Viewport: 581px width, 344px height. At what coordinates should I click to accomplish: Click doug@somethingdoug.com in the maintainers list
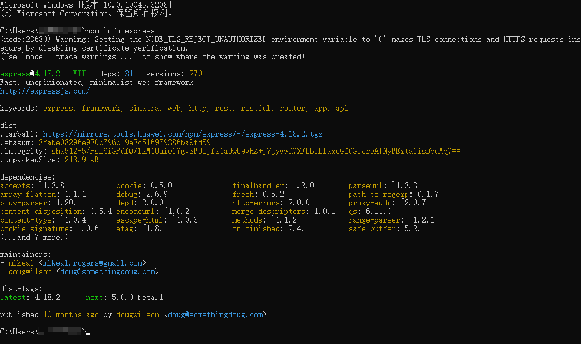[x=108, y=272]
